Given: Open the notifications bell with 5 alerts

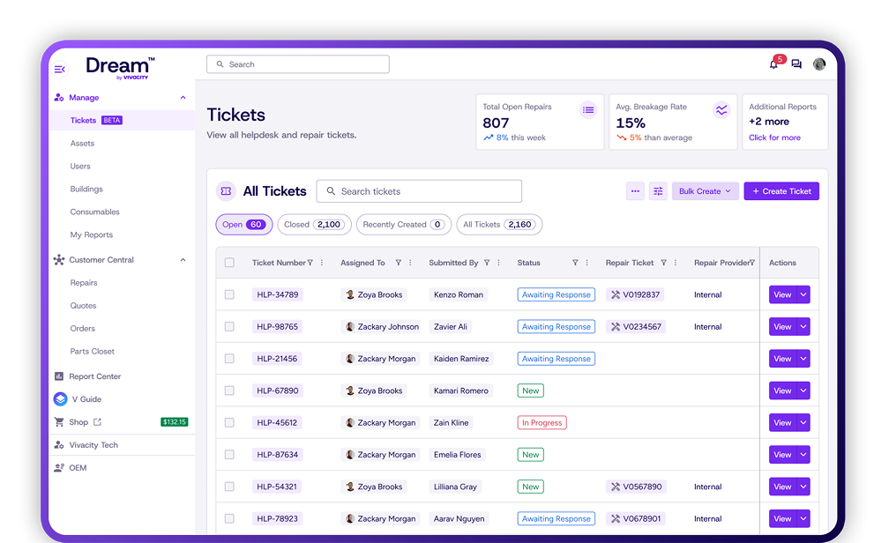Looking at the screenshot, I should click(x=772, y=63).
